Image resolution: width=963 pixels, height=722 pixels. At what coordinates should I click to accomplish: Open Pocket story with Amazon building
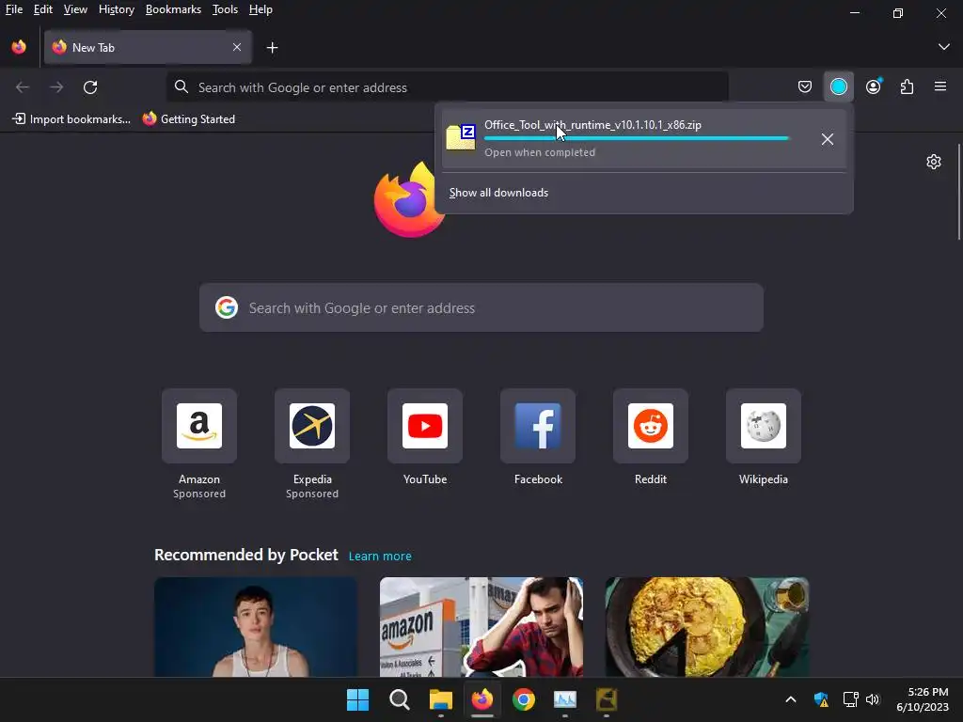point(481,627)
